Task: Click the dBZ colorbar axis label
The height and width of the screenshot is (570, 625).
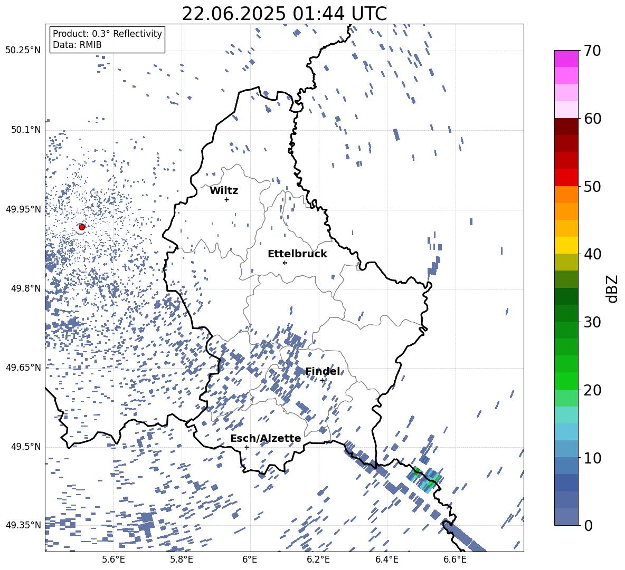Action: coord(612,288)
